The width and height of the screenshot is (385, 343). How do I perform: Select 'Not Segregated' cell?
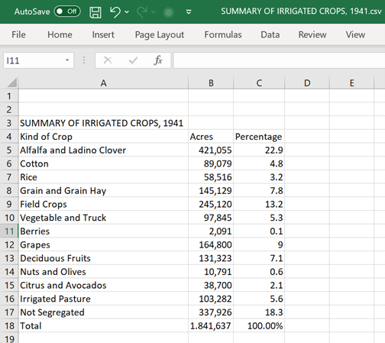(x=103, y=312)
